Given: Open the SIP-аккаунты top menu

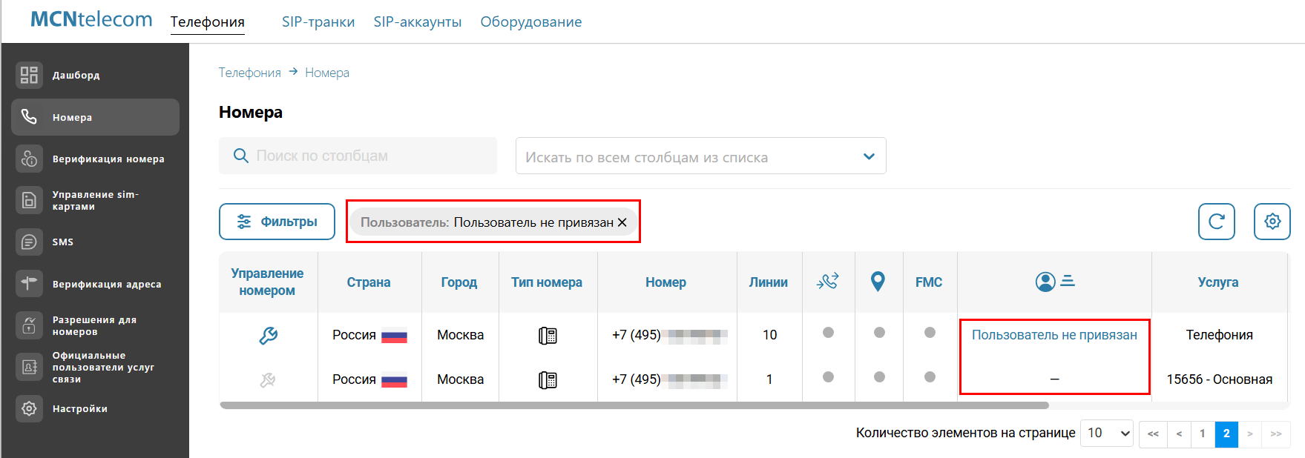Looking at the screenshot, I should (x=418, y=21).
